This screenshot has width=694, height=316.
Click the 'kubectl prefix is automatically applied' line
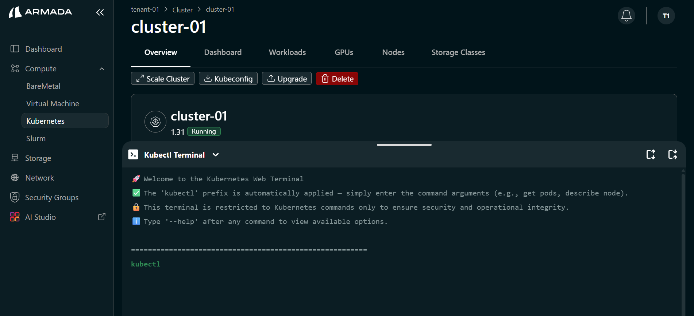tap(380, 193)
